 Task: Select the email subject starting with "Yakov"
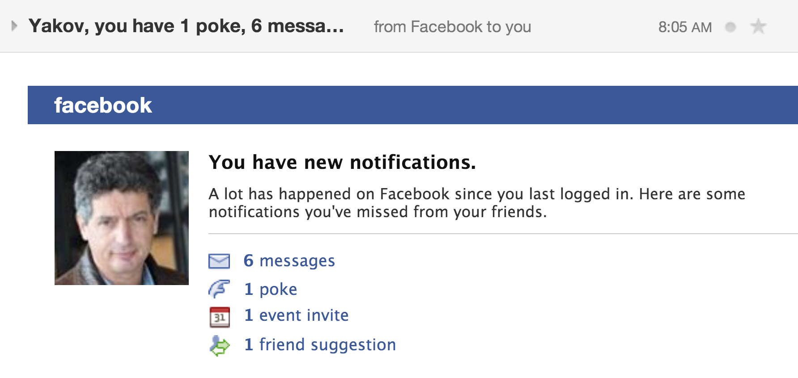coord(186,26)
